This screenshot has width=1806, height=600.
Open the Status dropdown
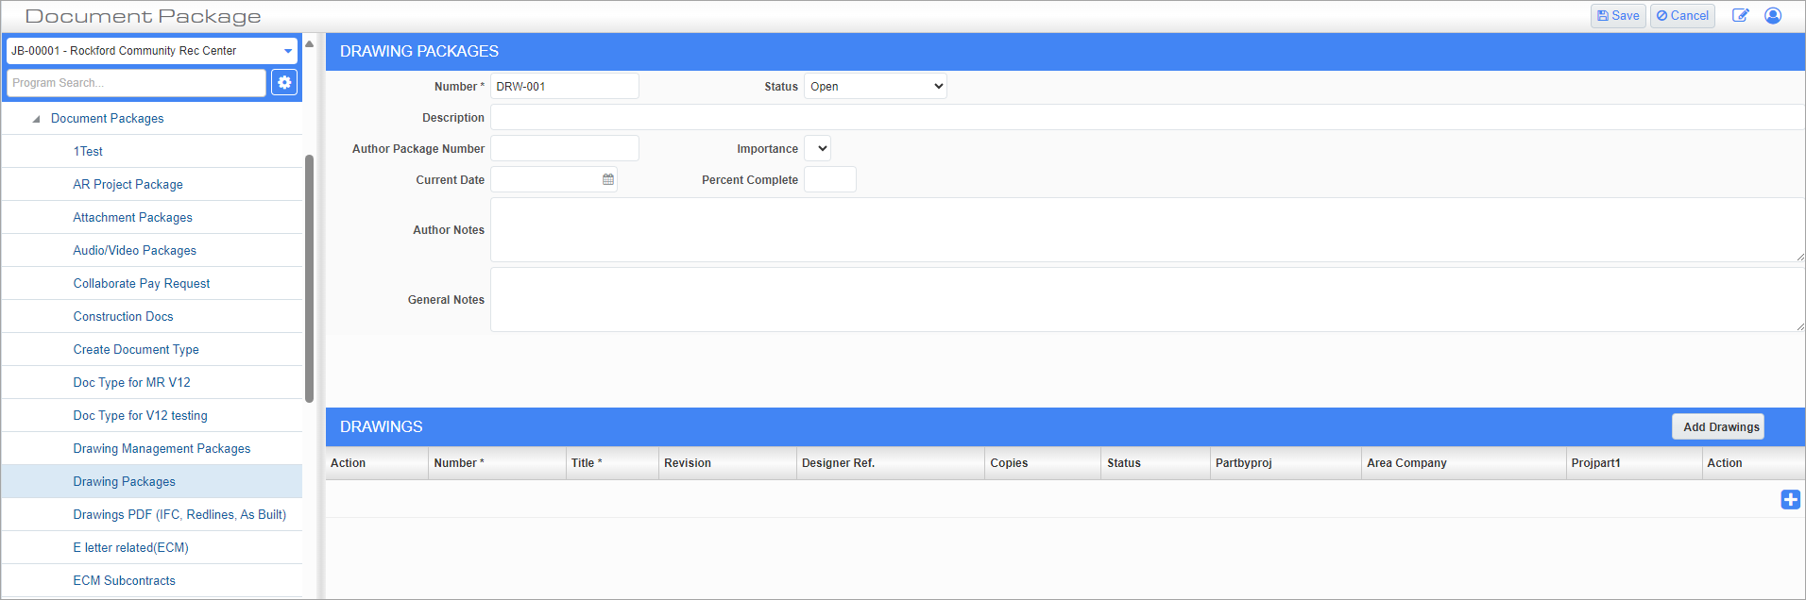(875, 87)
